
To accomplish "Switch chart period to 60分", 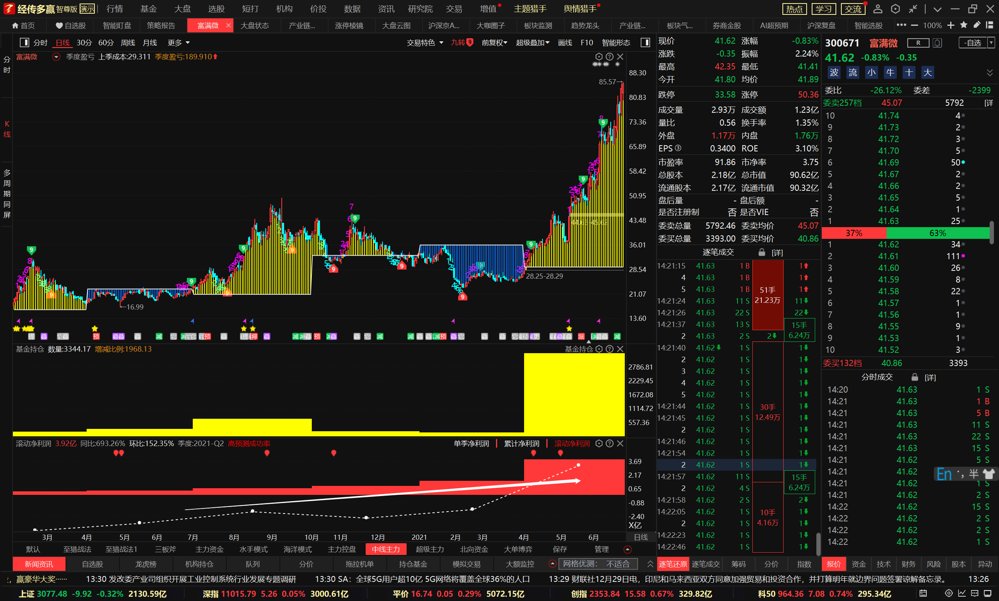I will (x=106, y=43).
